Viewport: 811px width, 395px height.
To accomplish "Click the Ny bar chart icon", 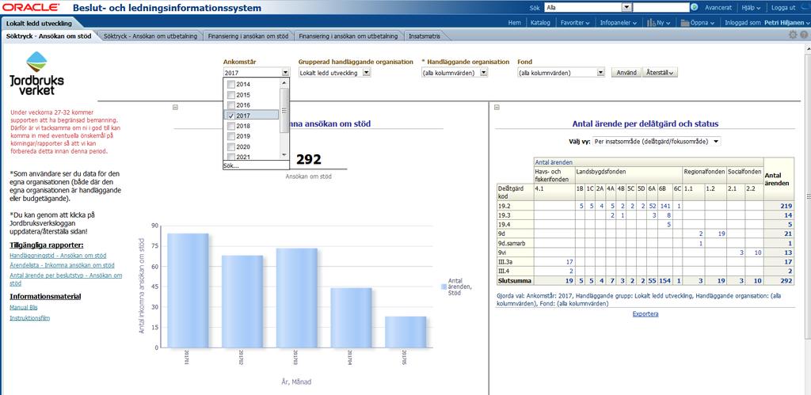I will 653,23.
